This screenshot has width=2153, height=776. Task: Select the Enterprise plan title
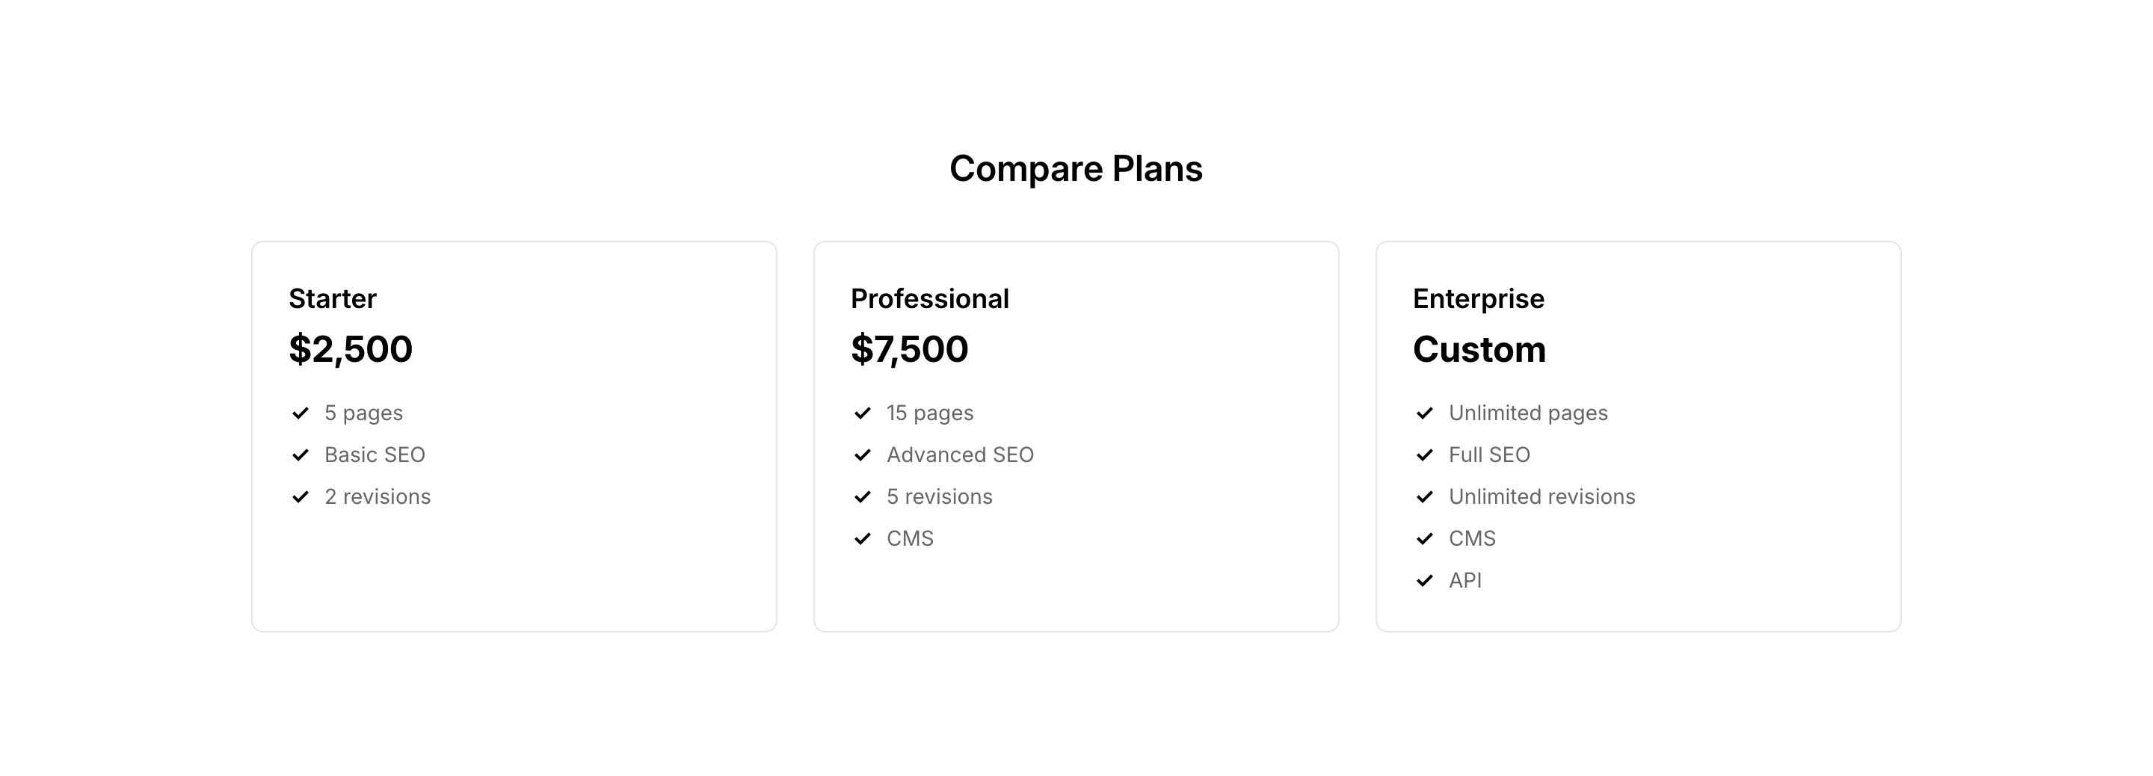1479,298
